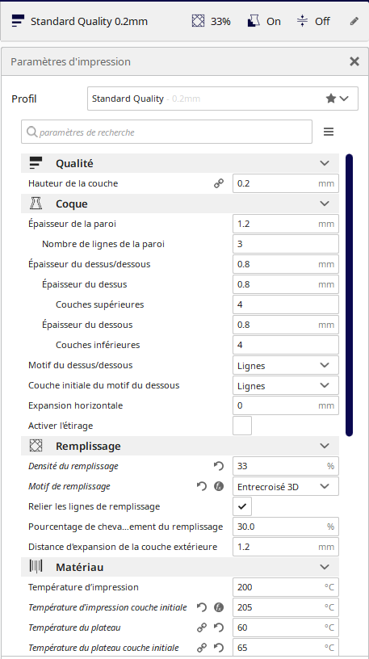Screen dimensions: 369x659
Task: Click the pencil edit icon in profile bar
Action: (354, 22)
